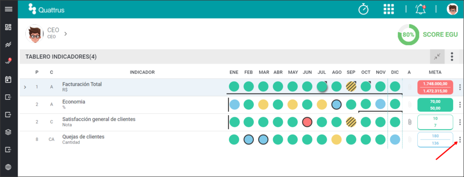
Task: Click the DIC month header
Action: point(395,72)
